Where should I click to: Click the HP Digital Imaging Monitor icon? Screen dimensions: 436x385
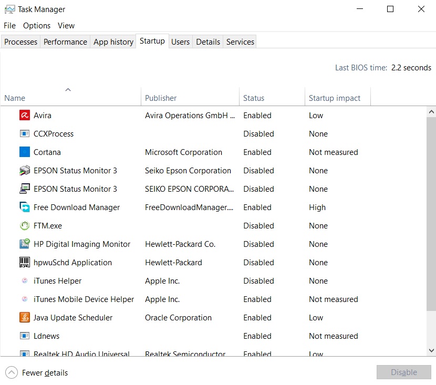pos(25,244)
